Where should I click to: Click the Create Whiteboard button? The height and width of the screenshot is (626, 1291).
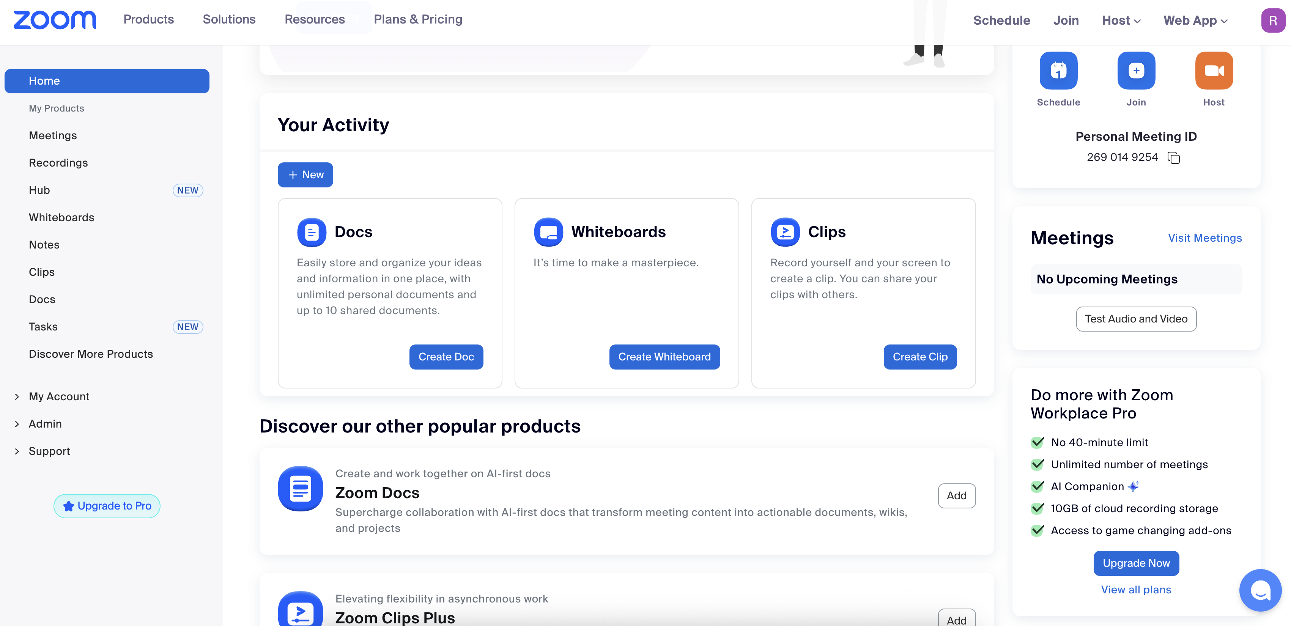664,357
